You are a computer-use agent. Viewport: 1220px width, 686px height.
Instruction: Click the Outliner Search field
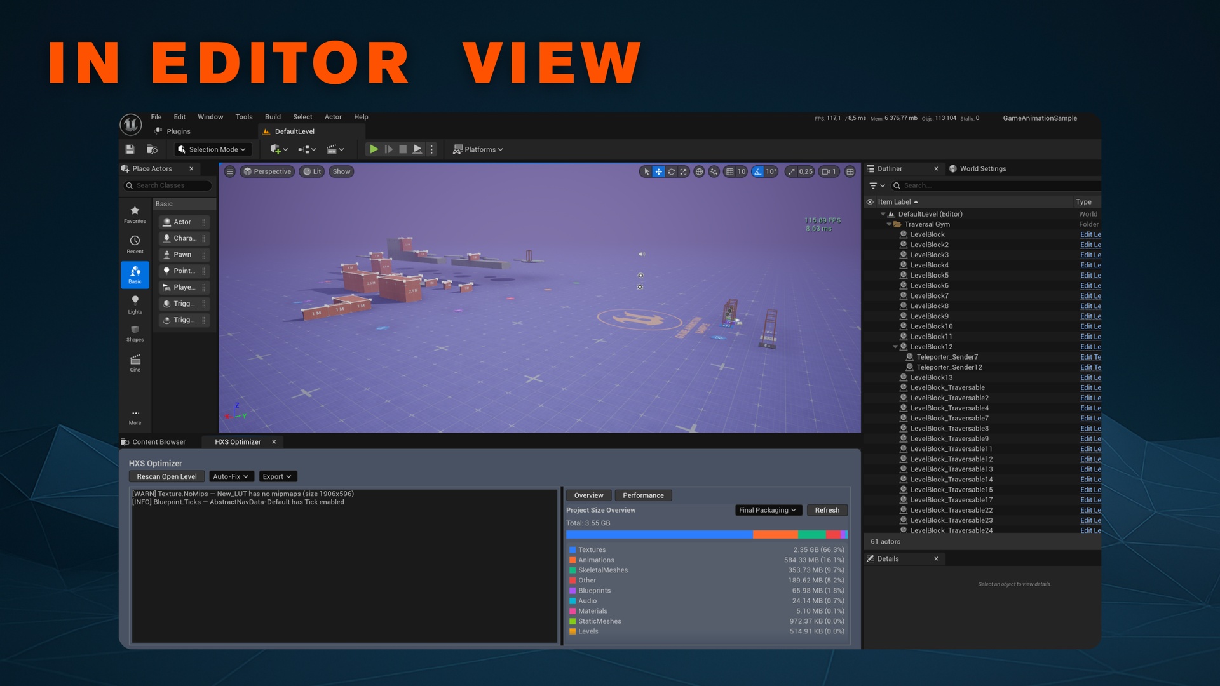click(996, 185)
